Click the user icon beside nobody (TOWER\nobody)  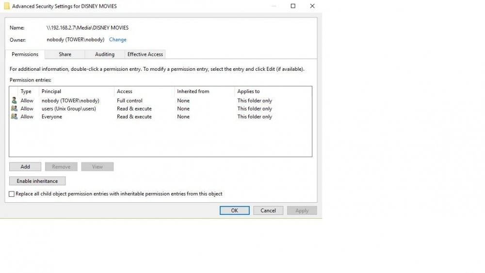point(14,100)
